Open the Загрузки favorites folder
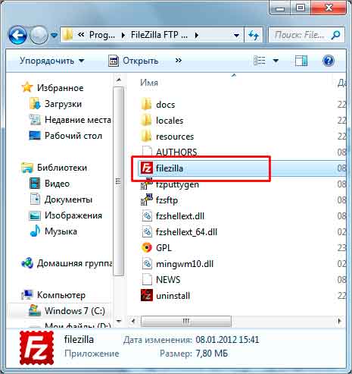The height and width of the screenshot is (374, 352). point(63,104)
